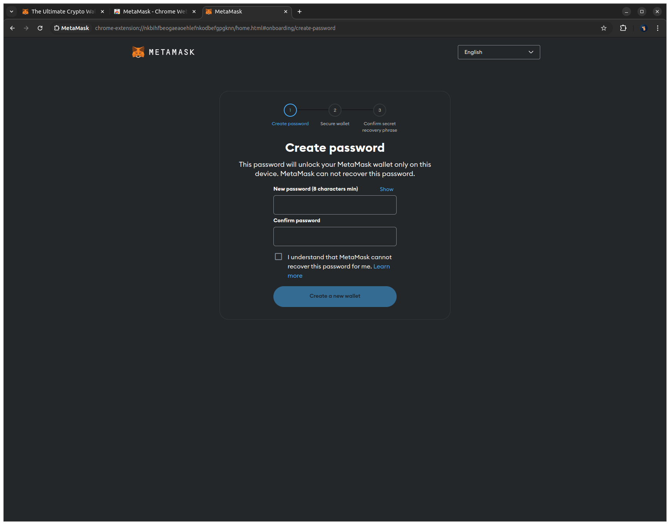Image resolution: width=670 pixels, height=525 pixels.
Task: Open the tab search dropdown arrow
Action: click(12, 12)
